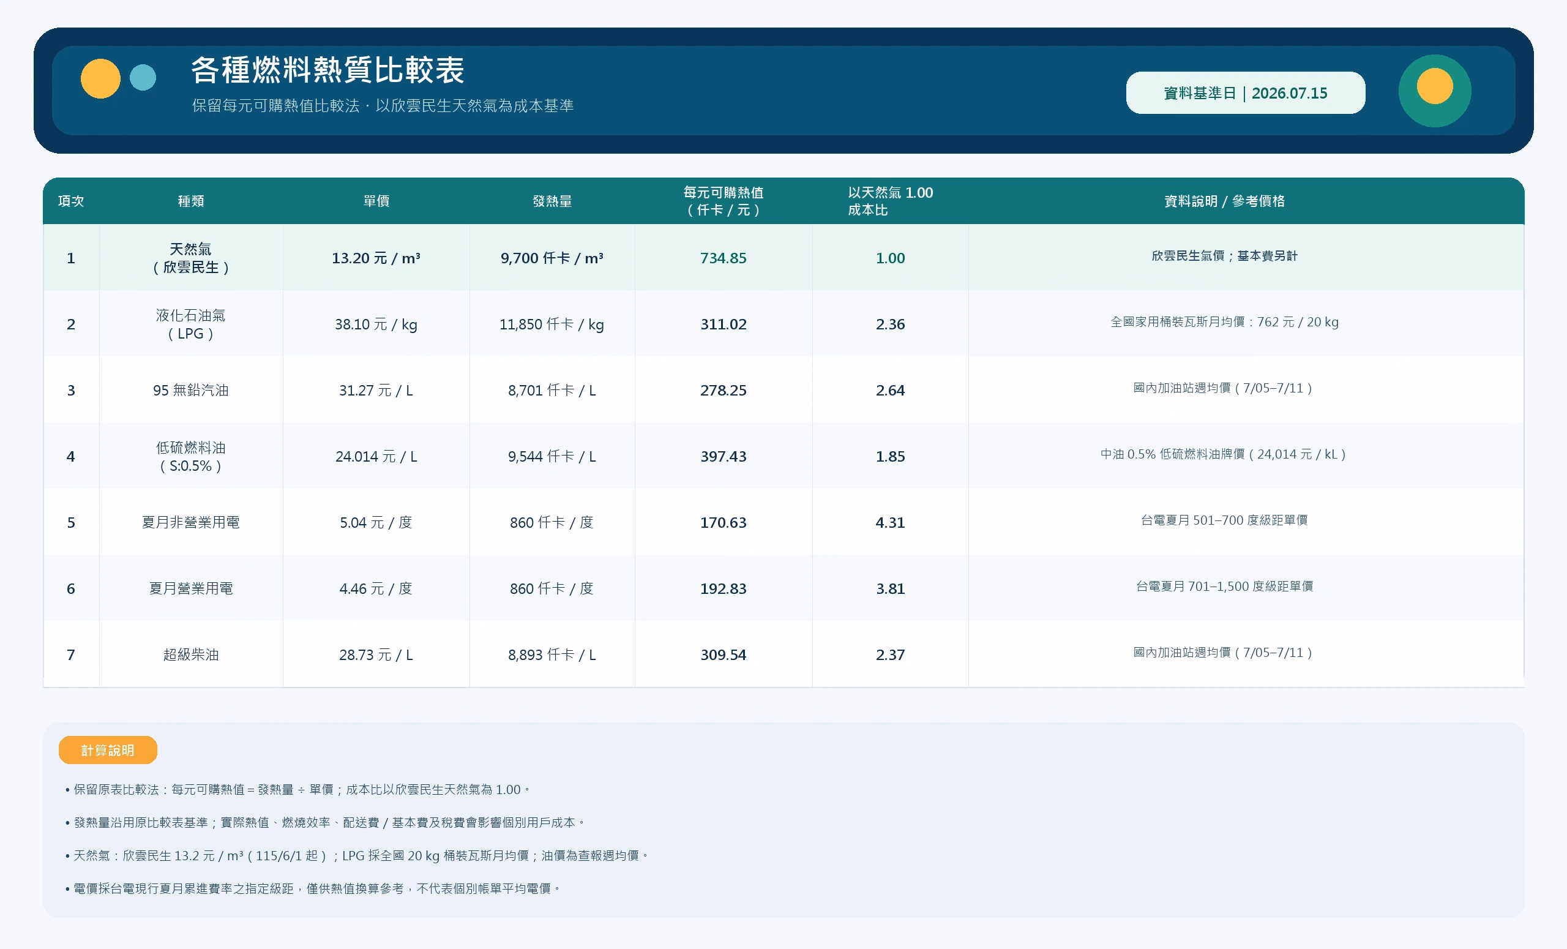The height and width of the screenshot is (949, 1567).
Task: Click the 資料說明 / 參考價格 header
Action: click(1224, 201)
